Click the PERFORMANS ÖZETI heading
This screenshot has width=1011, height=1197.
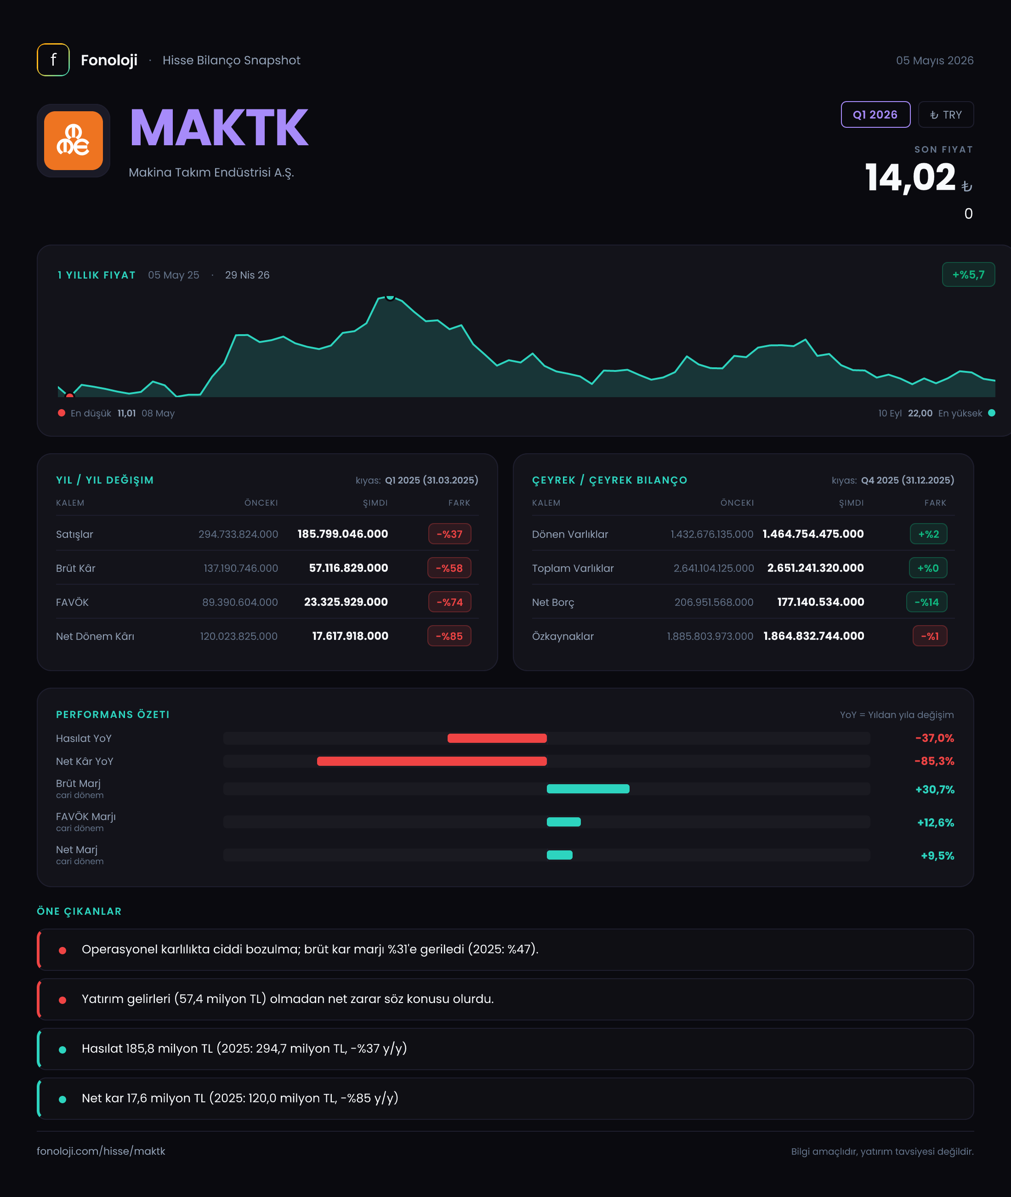click(112, 714)
